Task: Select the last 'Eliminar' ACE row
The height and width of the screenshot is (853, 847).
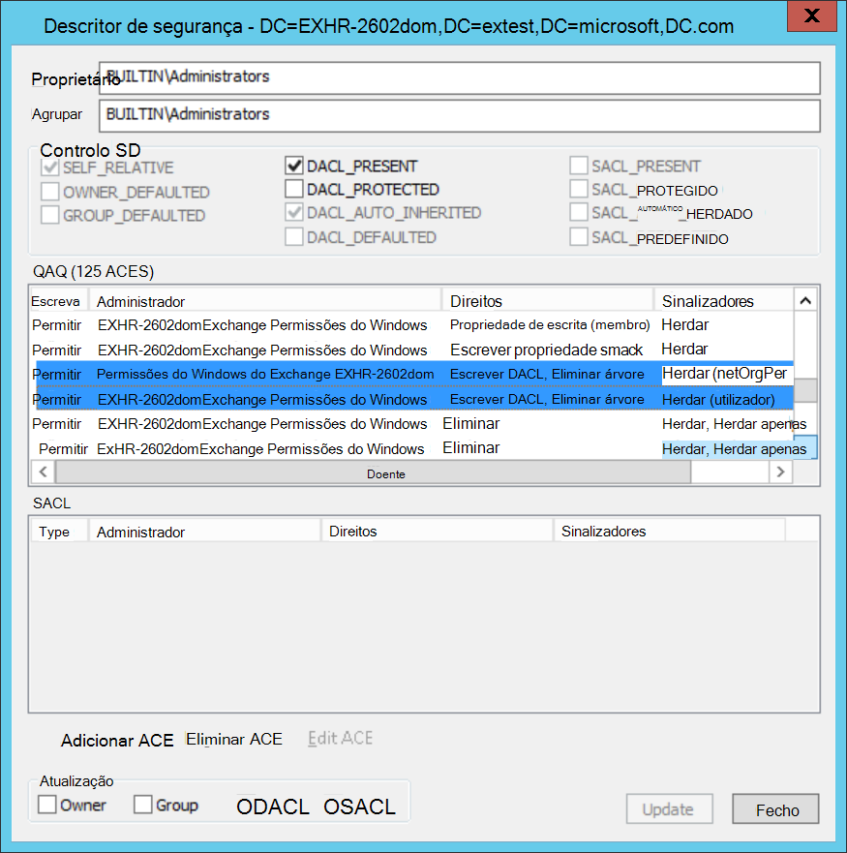Action: (411, 448)
